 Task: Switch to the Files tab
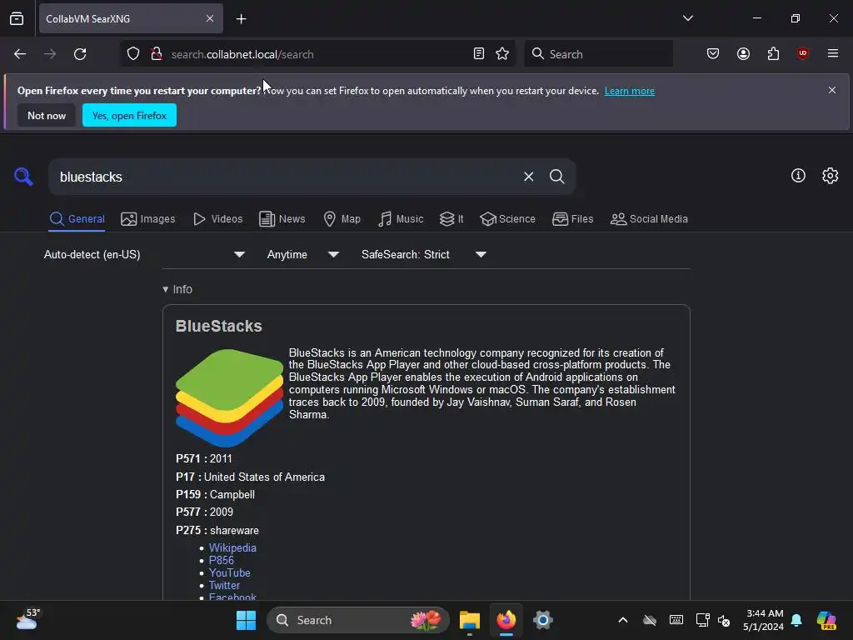click(x=573, y=219)
